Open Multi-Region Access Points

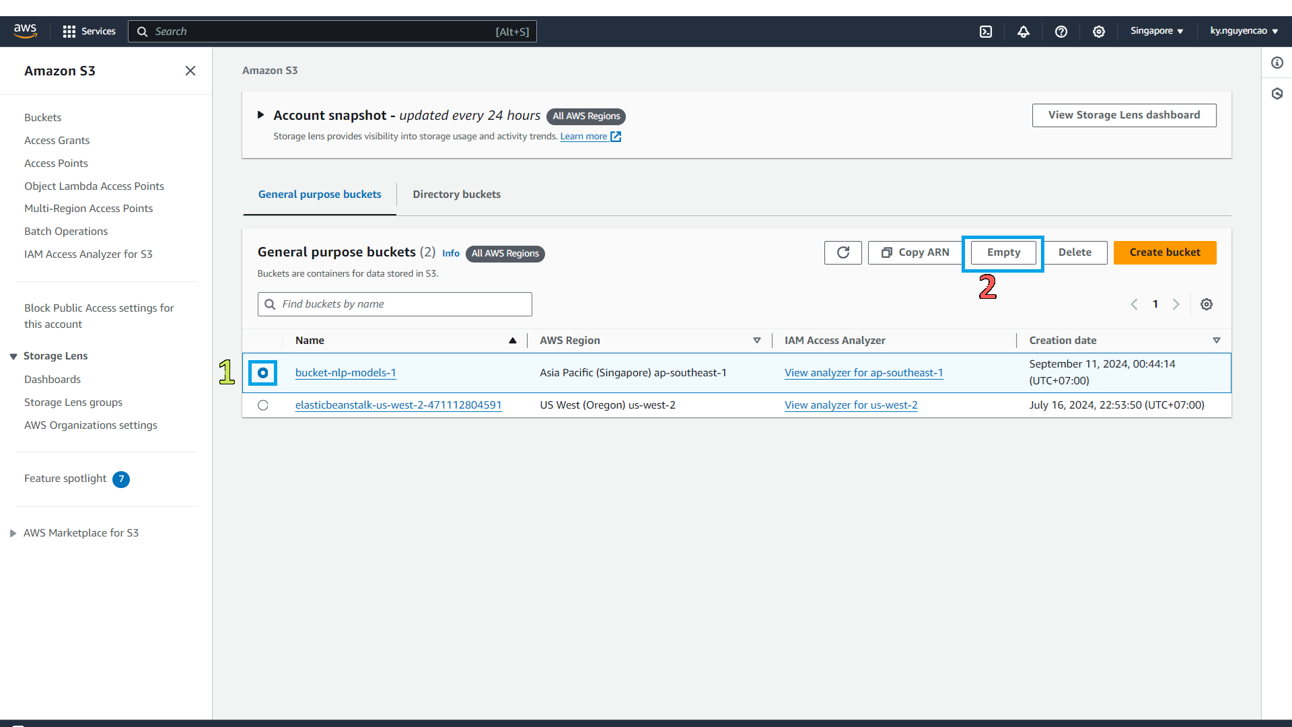89,209
